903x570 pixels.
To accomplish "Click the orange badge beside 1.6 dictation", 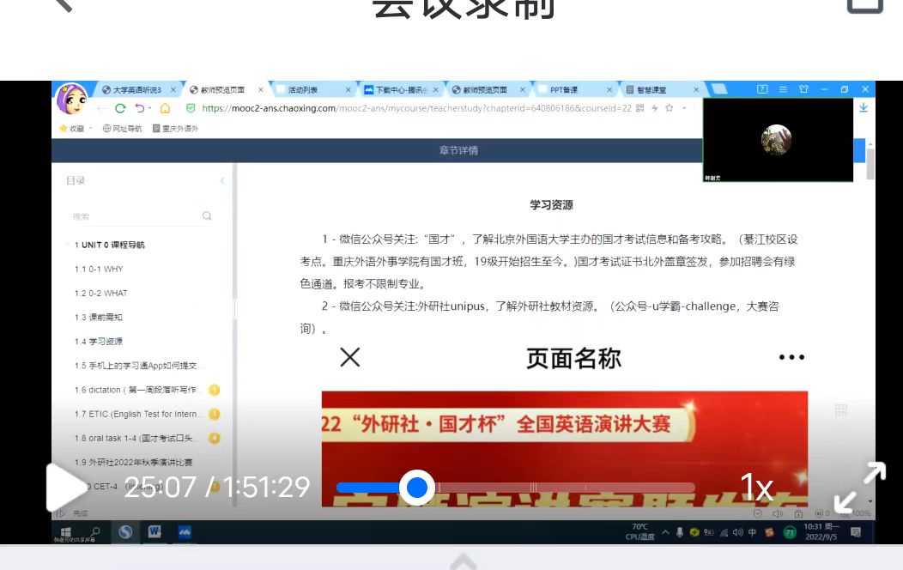I will coord(215,390).
